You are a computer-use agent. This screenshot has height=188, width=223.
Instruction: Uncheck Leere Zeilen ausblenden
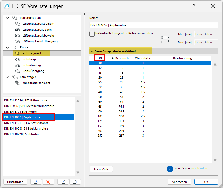[170, 169]
